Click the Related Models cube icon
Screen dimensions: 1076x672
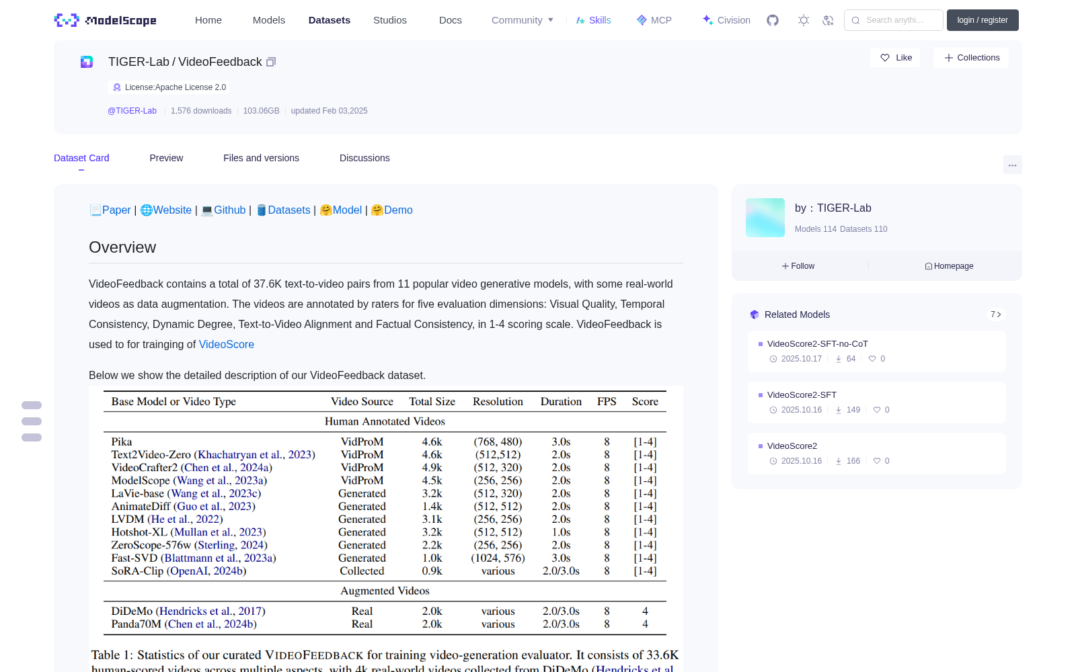[x=755, y=314]
